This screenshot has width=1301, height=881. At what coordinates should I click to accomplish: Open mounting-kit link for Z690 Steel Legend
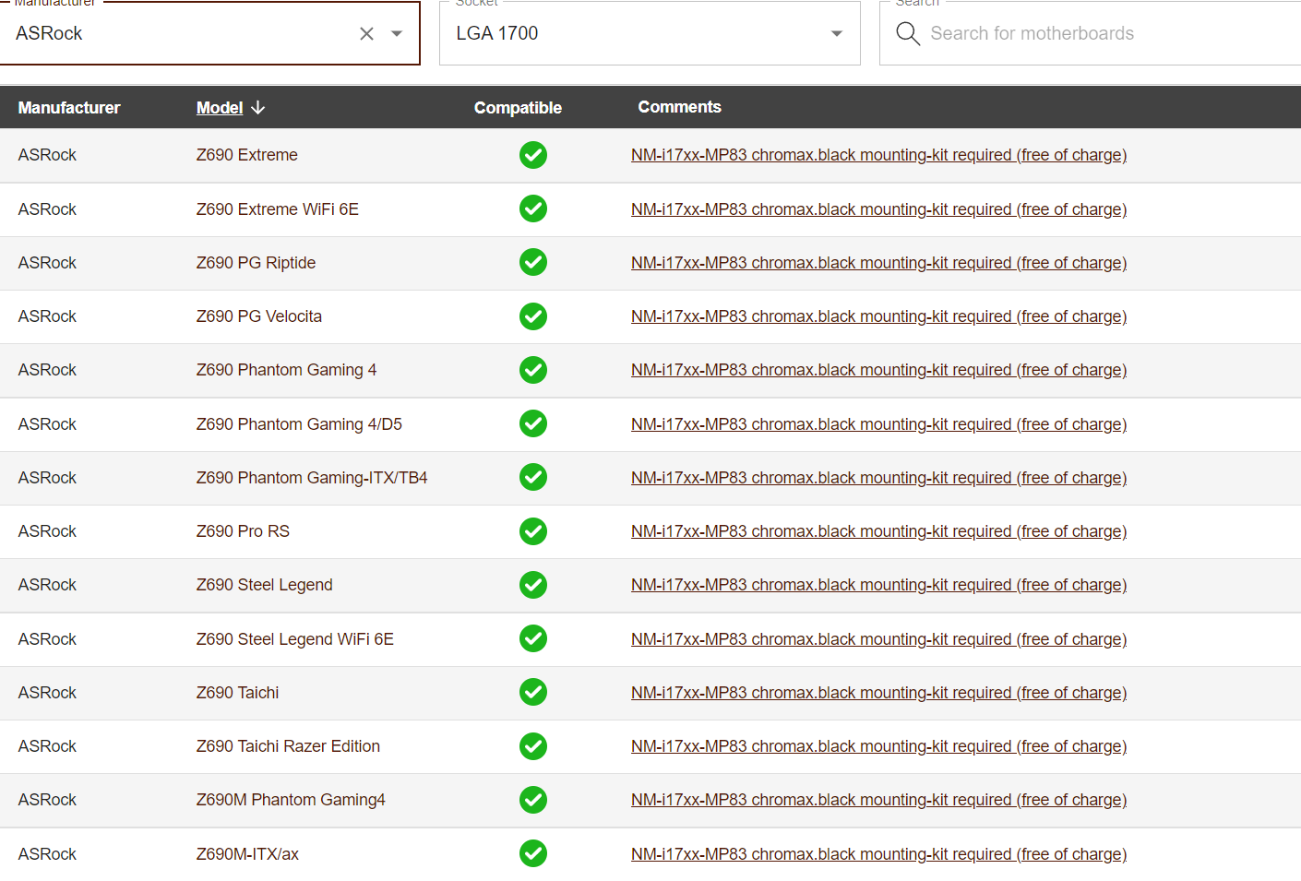pyautogui.click(x=878, y=585)
